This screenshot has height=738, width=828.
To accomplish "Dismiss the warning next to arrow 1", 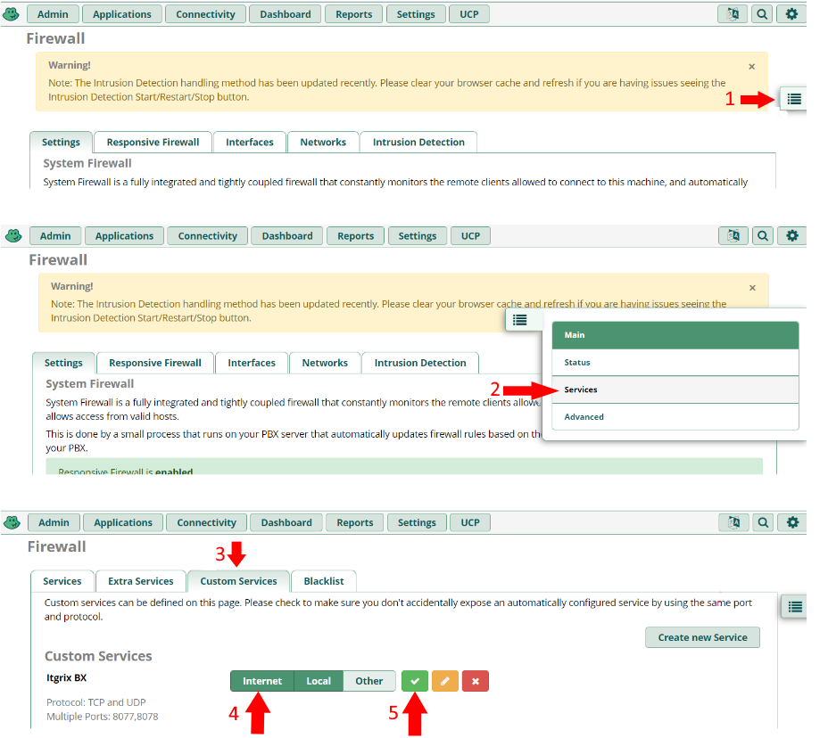I will 752,66.
